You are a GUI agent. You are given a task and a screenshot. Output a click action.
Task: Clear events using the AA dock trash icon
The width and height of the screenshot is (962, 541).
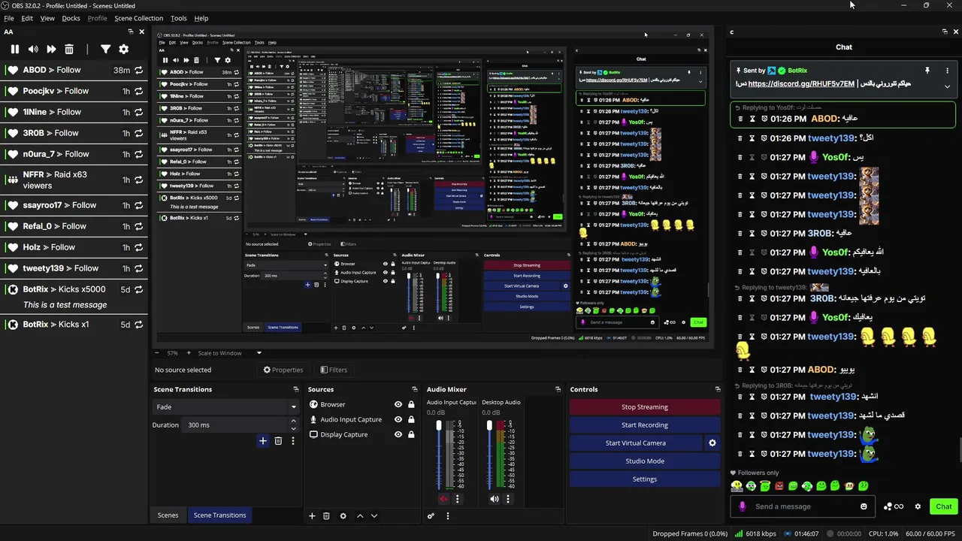pyautogui.click(x=69, y=49)
